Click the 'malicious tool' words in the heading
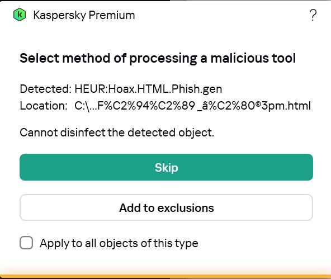The image size is (331, 279). (253, 58)
